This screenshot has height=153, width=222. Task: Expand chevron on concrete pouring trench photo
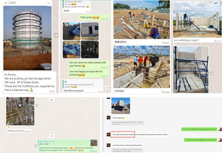[x=167, y=48]
